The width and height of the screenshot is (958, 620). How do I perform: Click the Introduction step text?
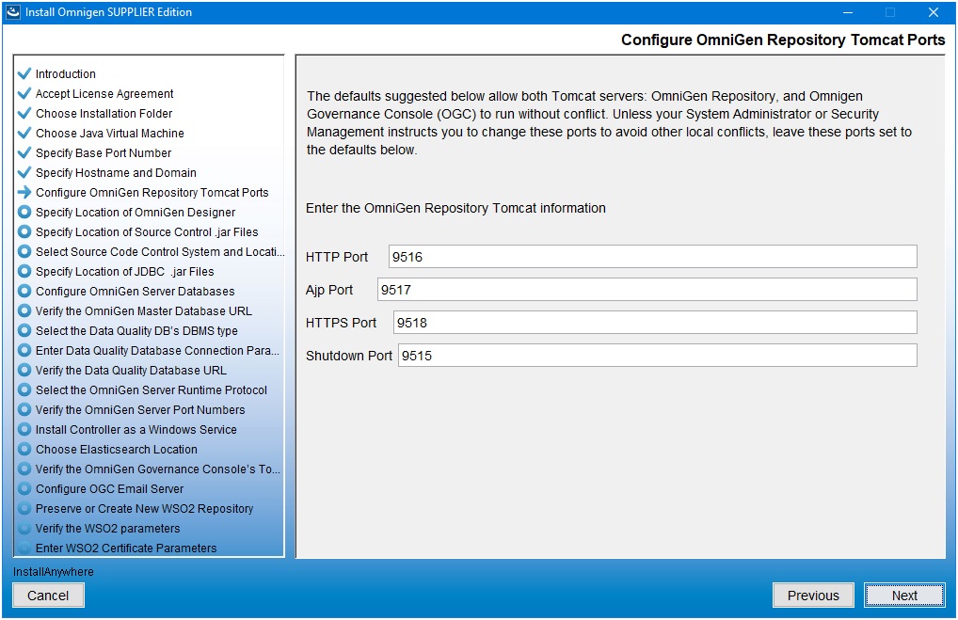click(x=65, y=74)
